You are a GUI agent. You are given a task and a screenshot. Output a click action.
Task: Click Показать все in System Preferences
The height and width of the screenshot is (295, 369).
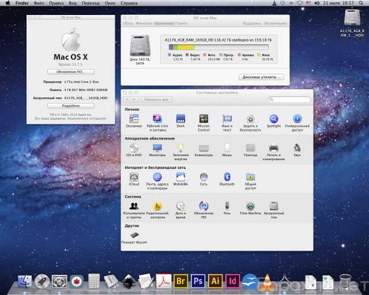point(156,100)
